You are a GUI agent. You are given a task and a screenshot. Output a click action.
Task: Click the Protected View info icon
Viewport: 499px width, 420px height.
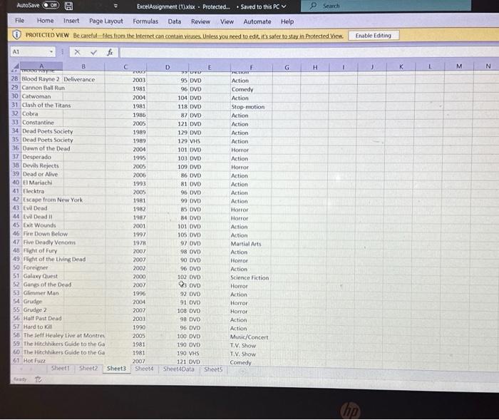tap(17, 35)
